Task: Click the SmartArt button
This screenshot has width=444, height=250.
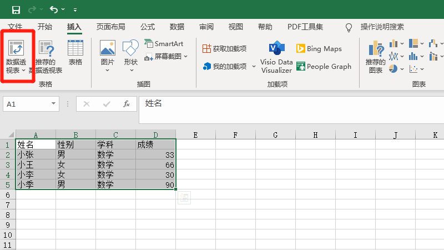Action: point(164,43)
